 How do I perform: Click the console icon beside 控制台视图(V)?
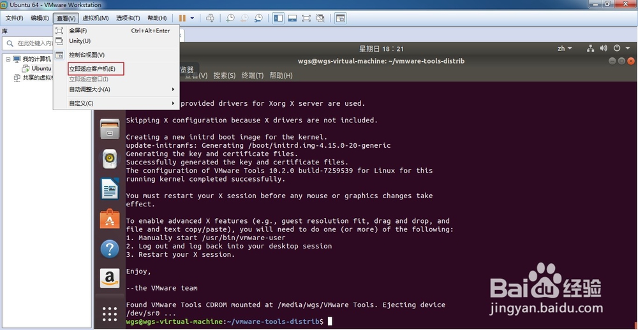pyautogui.click(x=59, y=55)
